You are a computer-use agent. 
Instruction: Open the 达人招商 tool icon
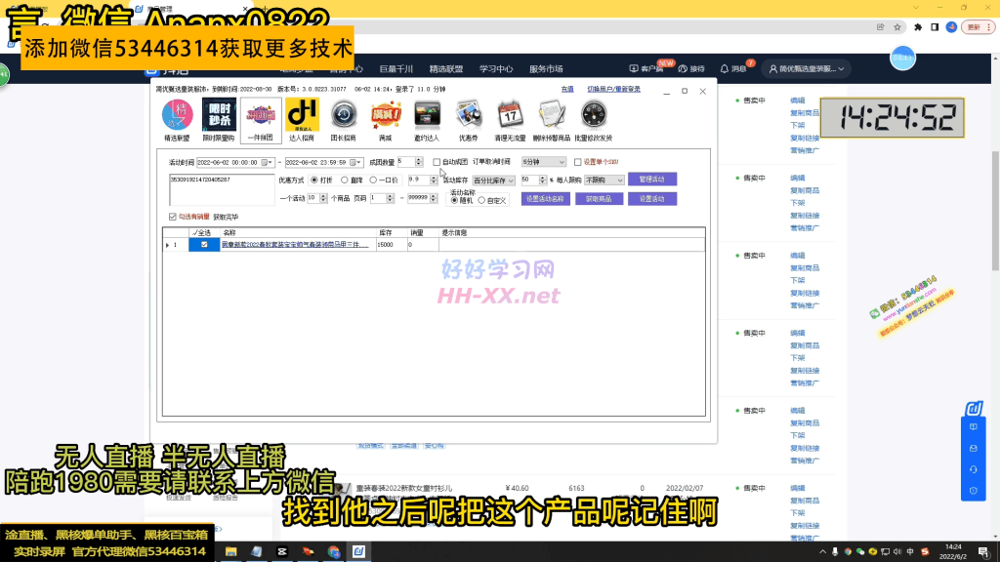[x=303, y=120]
